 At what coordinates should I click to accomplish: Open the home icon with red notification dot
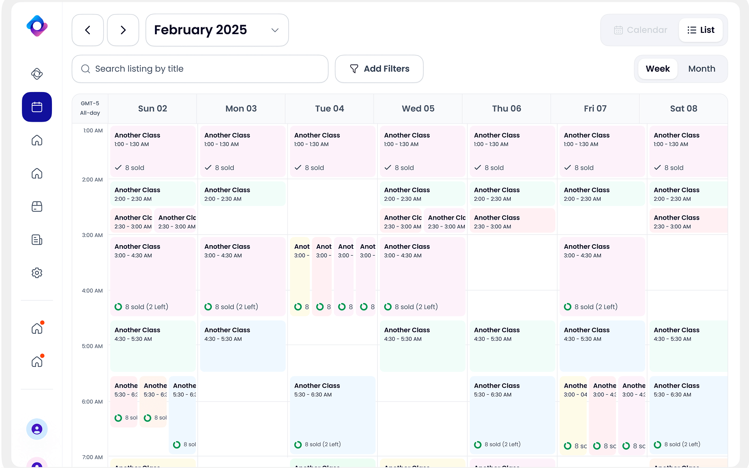point(37,328)
